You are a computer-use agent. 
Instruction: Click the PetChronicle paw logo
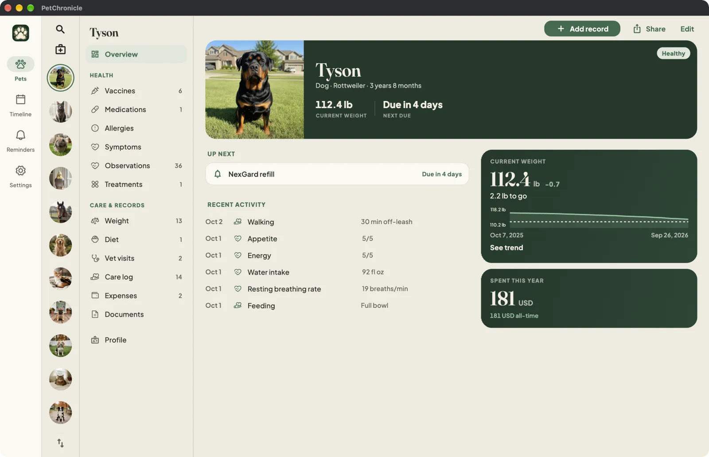click(20, 33)
